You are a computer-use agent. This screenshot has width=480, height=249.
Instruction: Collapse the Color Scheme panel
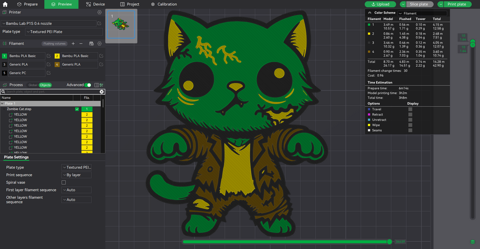[x=369, y=13]
